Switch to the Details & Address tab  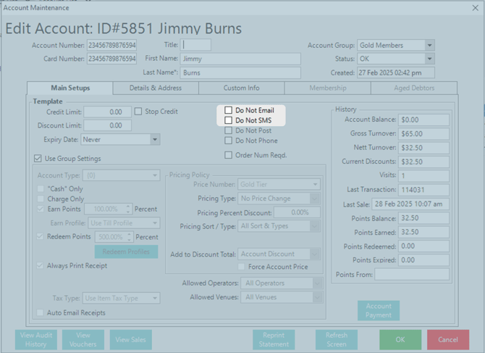click(156, 88)
